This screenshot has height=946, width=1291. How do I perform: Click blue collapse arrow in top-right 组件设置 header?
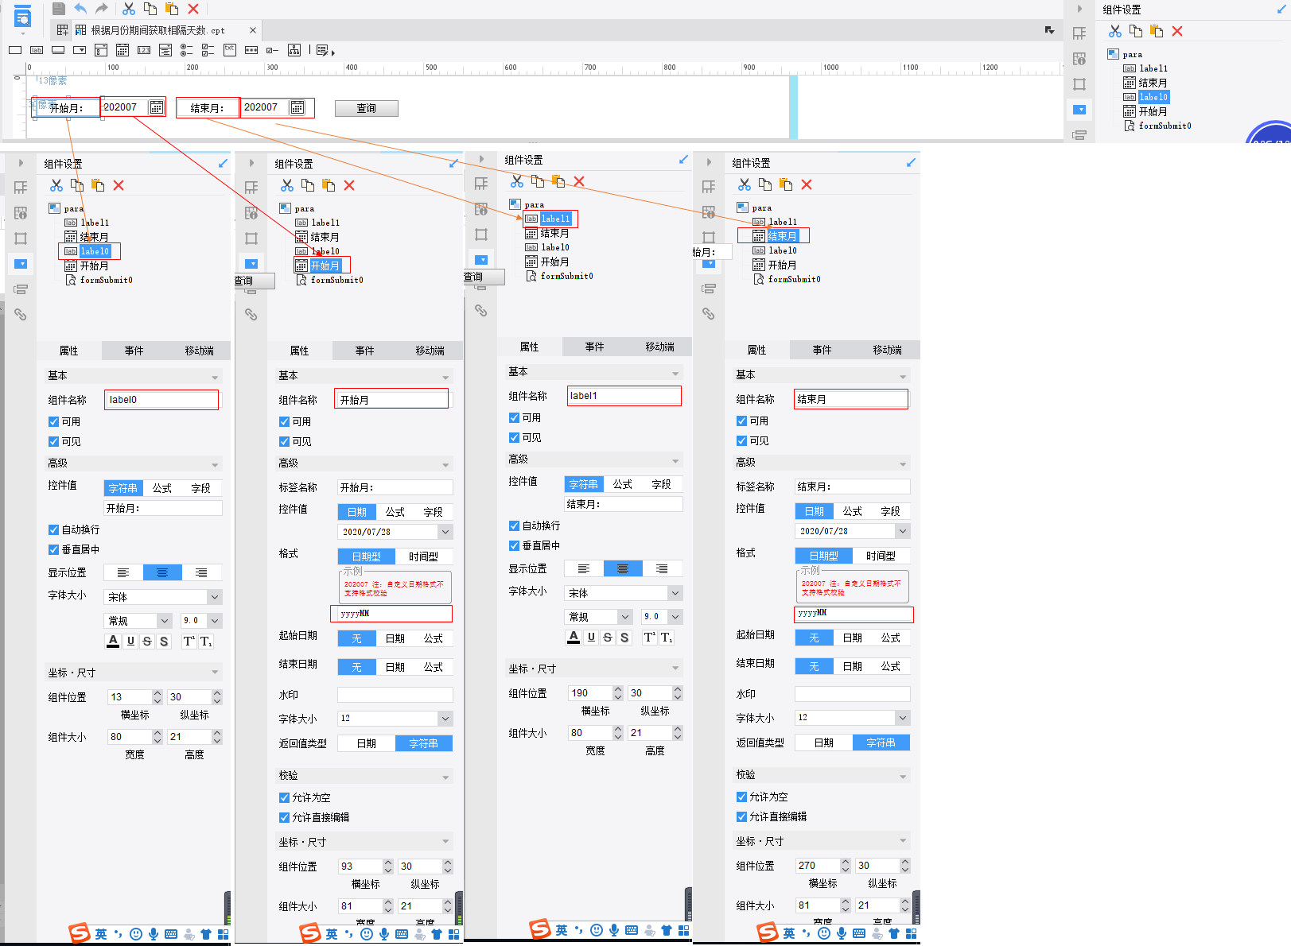pyautogui.click(x=1282, y=10)
